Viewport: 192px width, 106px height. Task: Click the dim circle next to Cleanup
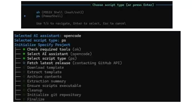pyautogui.click(x=24, y=90)
